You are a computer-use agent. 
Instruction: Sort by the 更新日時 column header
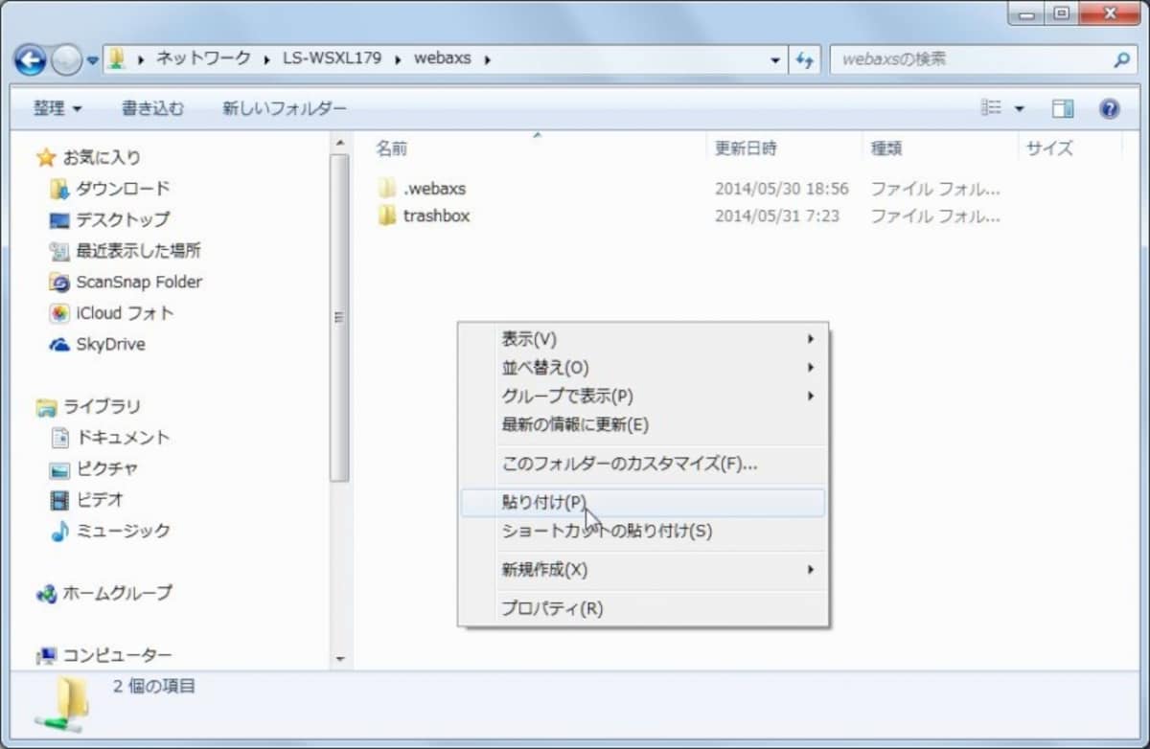pyautogui.click(x=746, y=148)
